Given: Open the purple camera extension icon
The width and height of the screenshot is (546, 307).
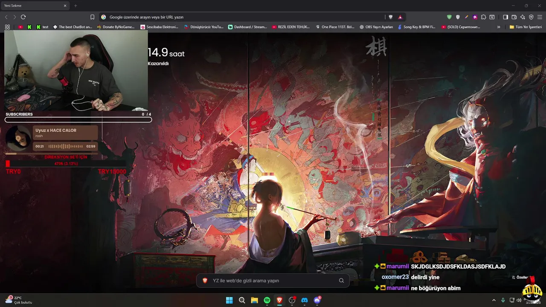Looking at the screenshot, I should (475, 17).
